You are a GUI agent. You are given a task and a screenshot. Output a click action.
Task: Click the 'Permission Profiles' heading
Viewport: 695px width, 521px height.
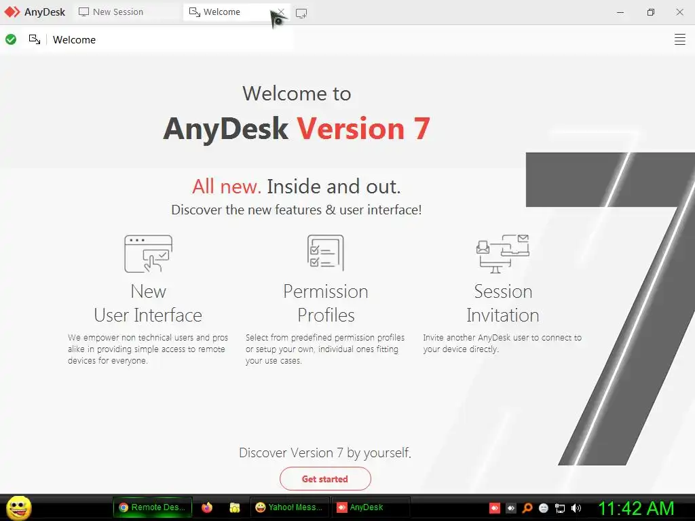coord(326,303)
